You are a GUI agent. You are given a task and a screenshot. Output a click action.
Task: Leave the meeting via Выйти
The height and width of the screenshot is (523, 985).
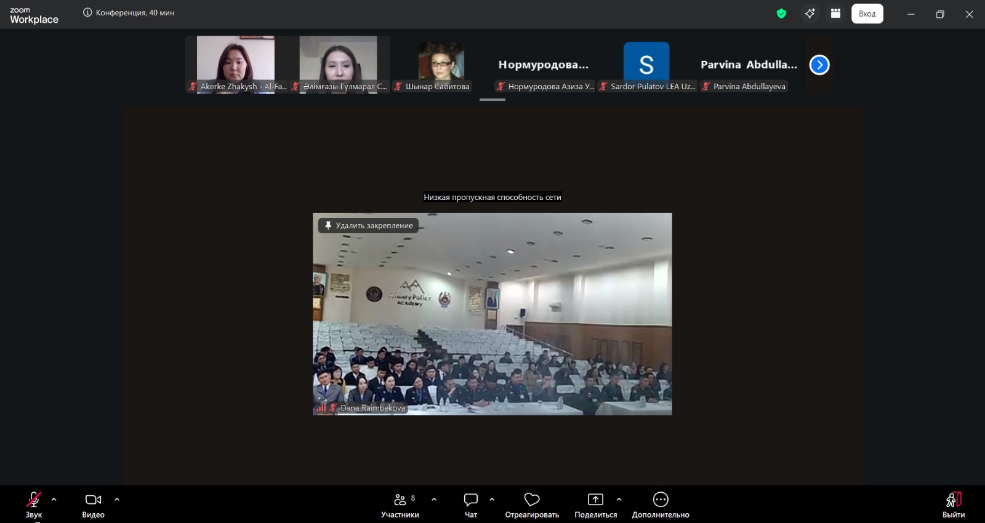[954, 505]
